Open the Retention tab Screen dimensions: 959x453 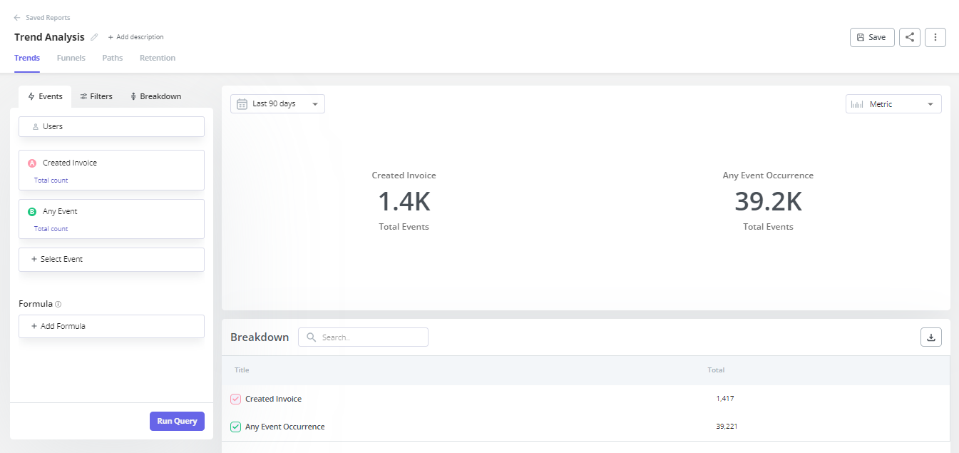[158, 58]
